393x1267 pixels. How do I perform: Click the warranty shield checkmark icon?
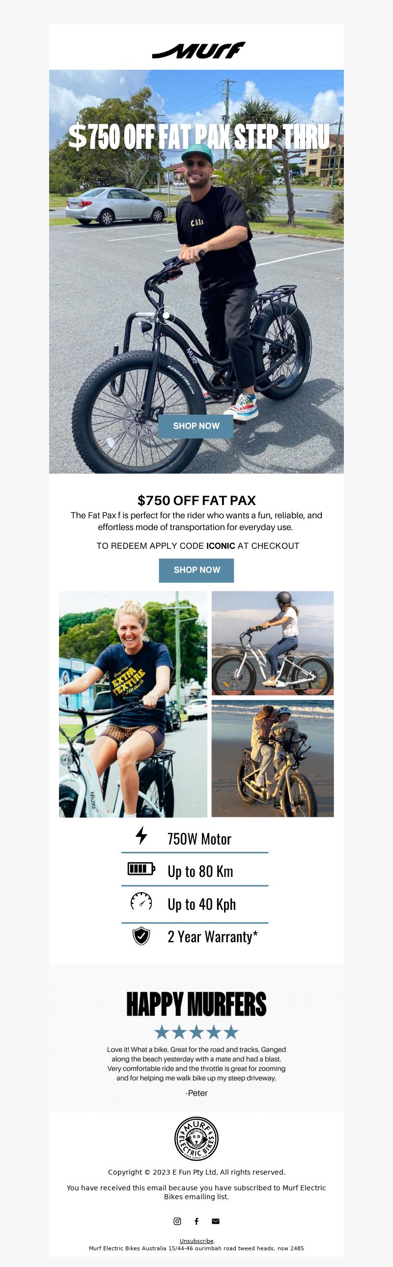pyautogui.click(x=141, y=935)
